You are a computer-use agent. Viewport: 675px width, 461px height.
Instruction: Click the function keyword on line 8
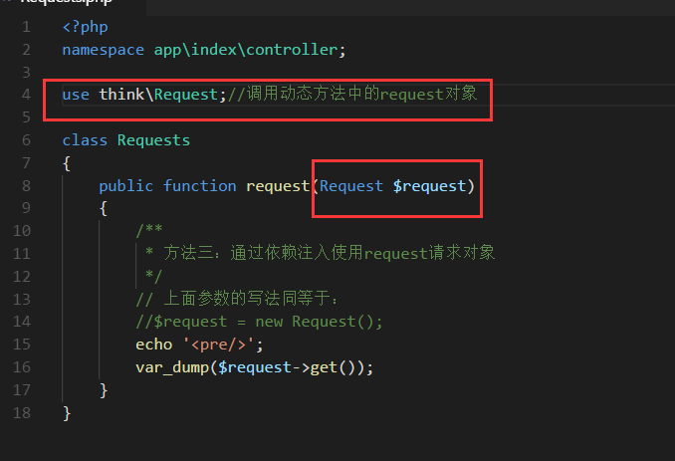tap(200, 185)
